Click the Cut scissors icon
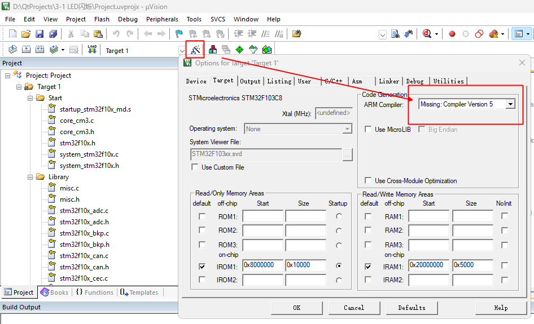This screenshot has height=324, width=534. click(x=71, y=34)
